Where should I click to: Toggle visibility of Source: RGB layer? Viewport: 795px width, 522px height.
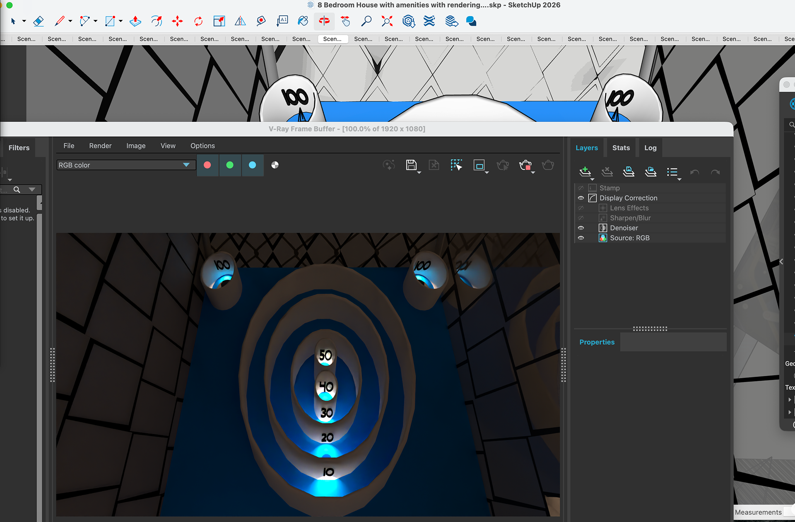click(581, 238)
